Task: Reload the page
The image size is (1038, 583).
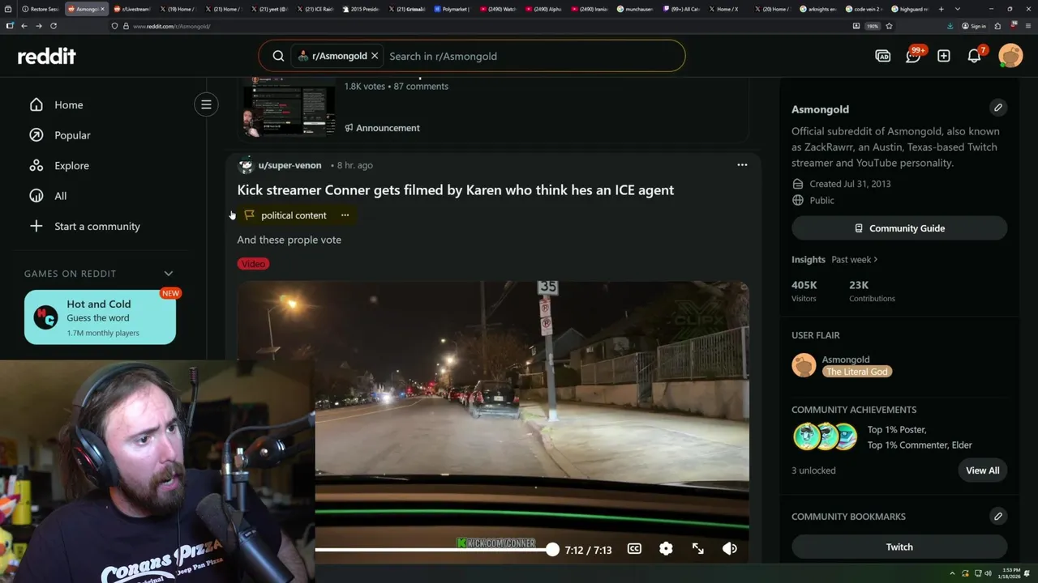Action: tap(54, 26)
